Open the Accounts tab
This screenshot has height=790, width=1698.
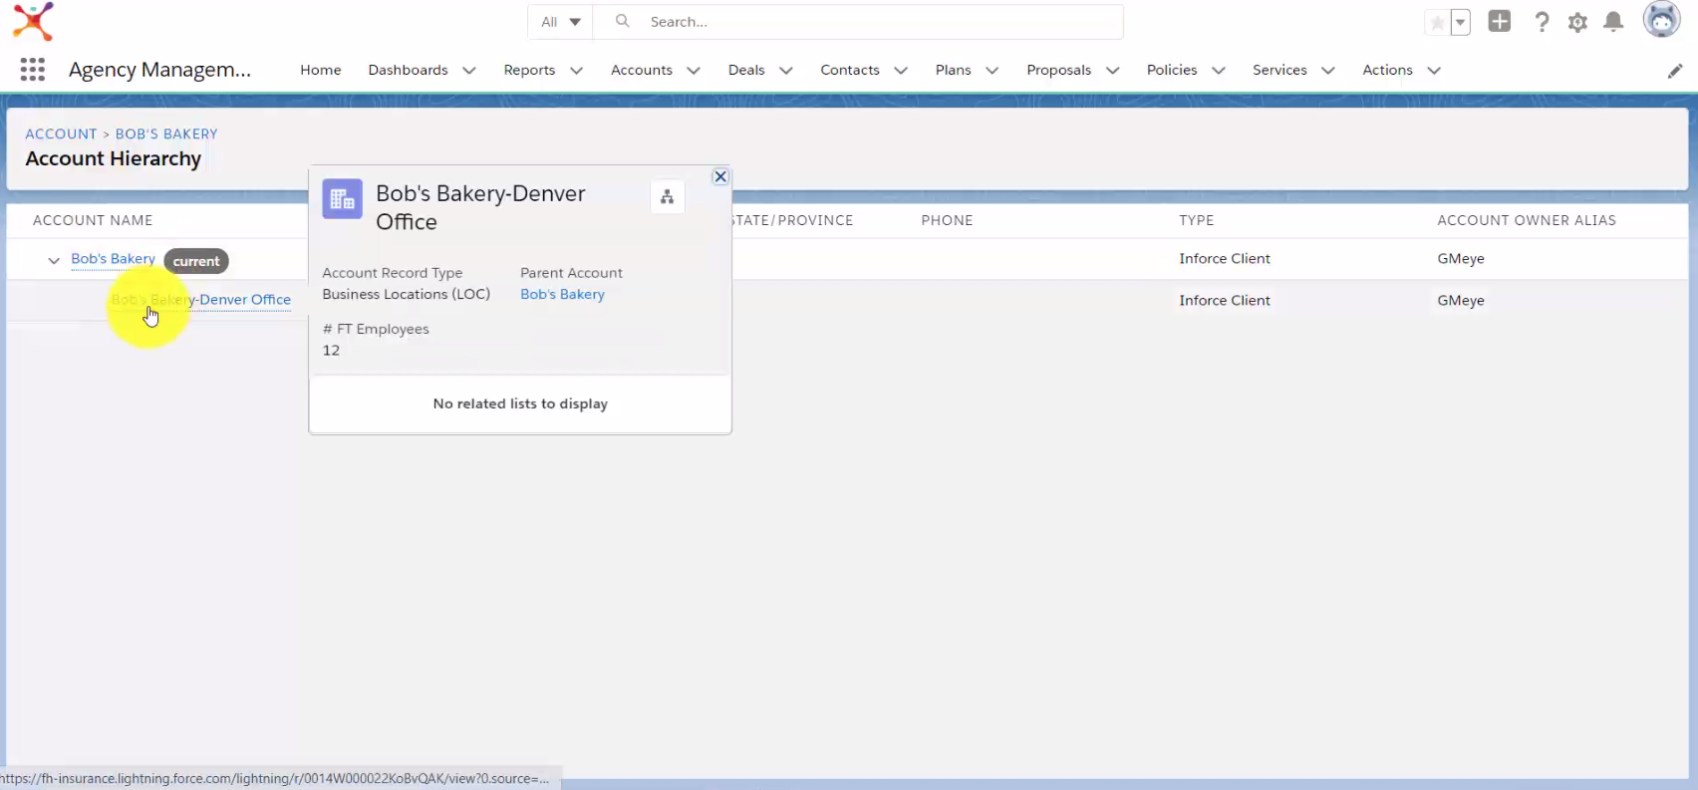(642, 70)
